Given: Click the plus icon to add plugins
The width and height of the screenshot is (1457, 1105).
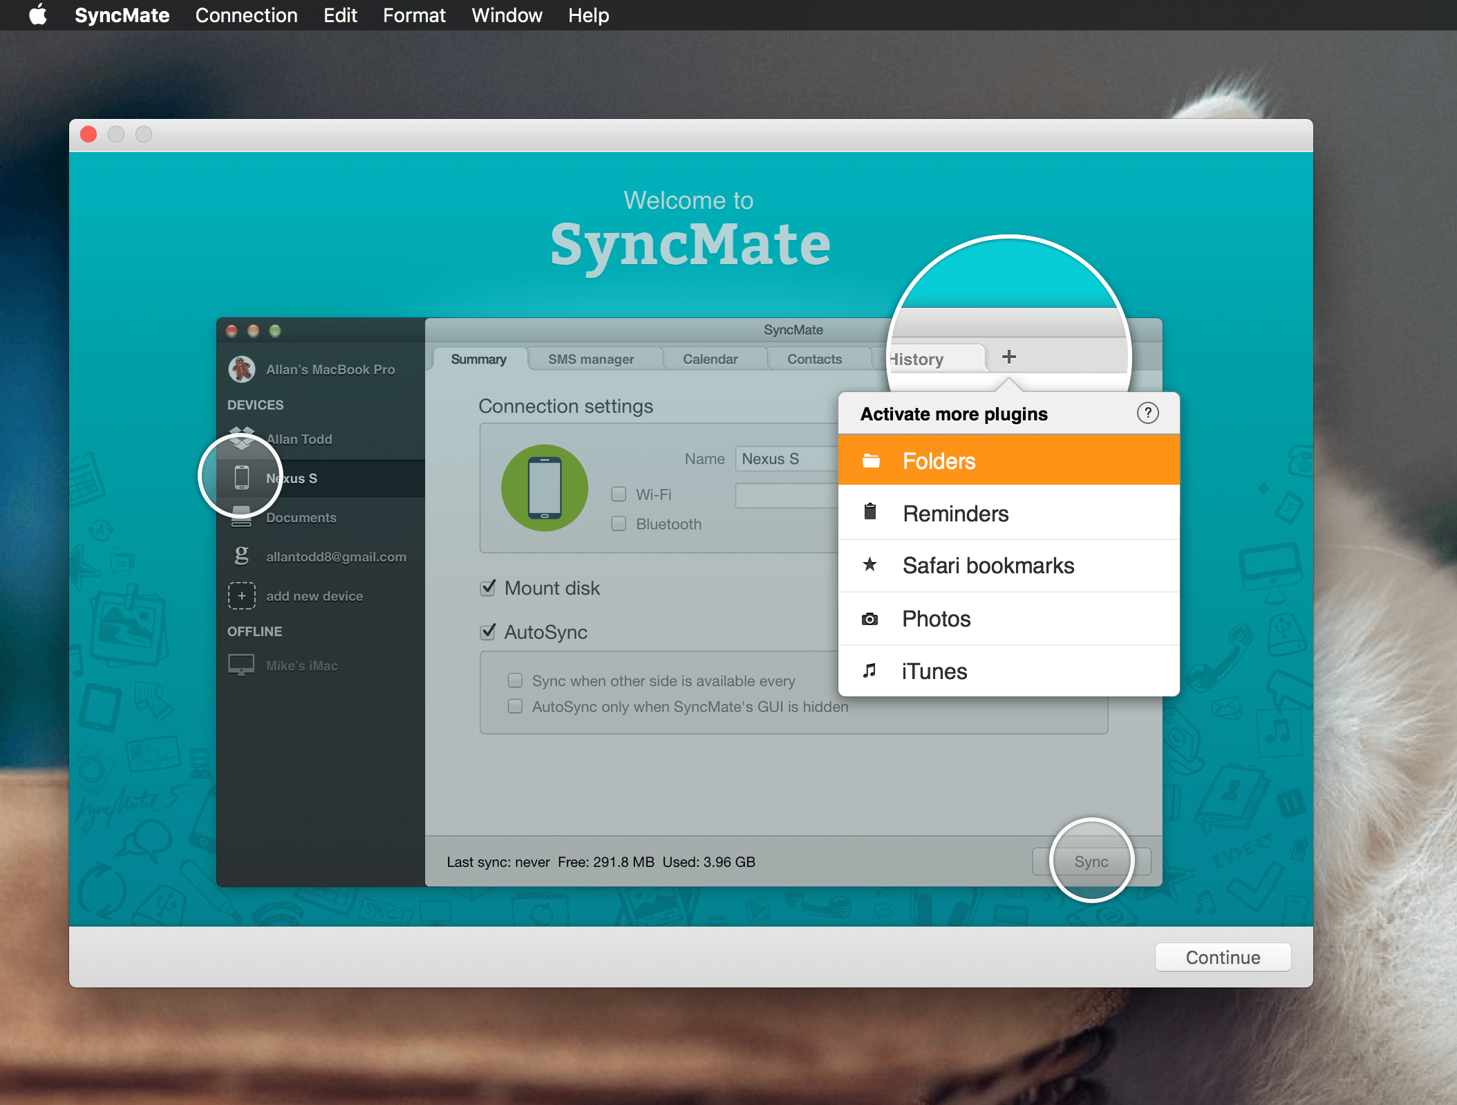Looking at the screenshot, I should pos(1008,357).
